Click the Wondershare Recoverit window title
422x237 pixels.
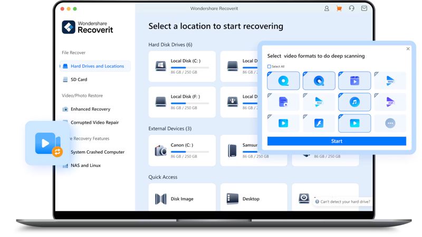click(x=214, y=8)
